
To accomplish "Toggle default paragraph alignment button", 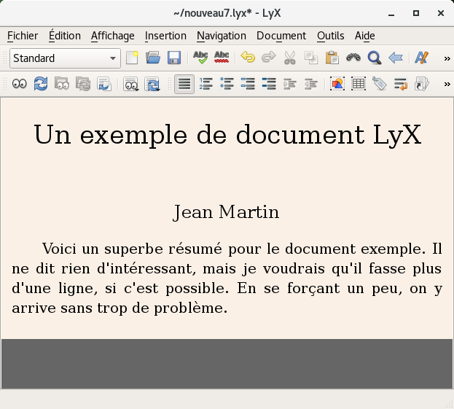I will click(184, 84).
